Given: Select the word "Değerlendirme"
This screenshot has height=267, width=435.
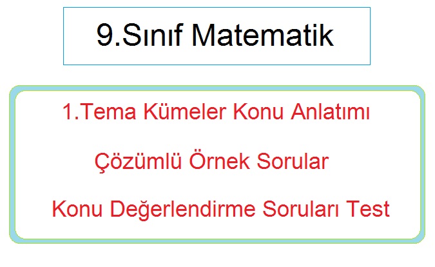Looking at the screenshot, I should [x=183, y=210].
